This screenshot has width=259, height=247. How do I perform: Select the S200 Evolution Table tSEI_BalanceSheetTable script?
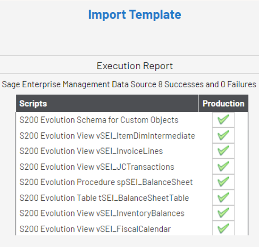[104, 198]
